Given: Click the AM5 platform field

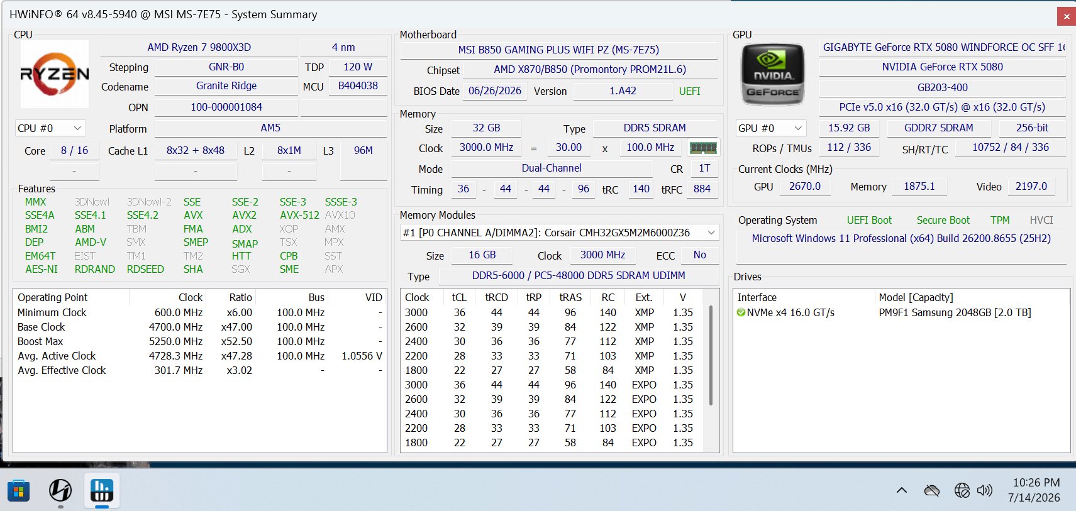Looking at the screenshot, I should pos(270,128).
